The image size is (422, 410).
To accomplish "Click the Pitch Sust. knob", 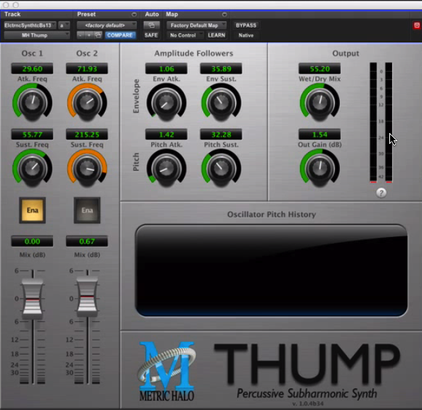I will [x=222, y=169].
